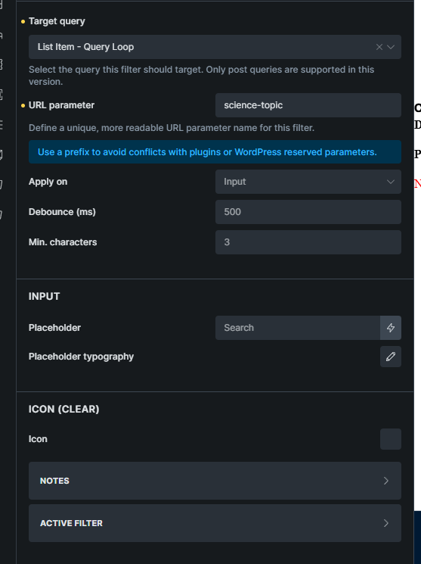Viewport: 421px width, 564px height.
Task: Click the URL parameter label
Action: click(61, 105)
